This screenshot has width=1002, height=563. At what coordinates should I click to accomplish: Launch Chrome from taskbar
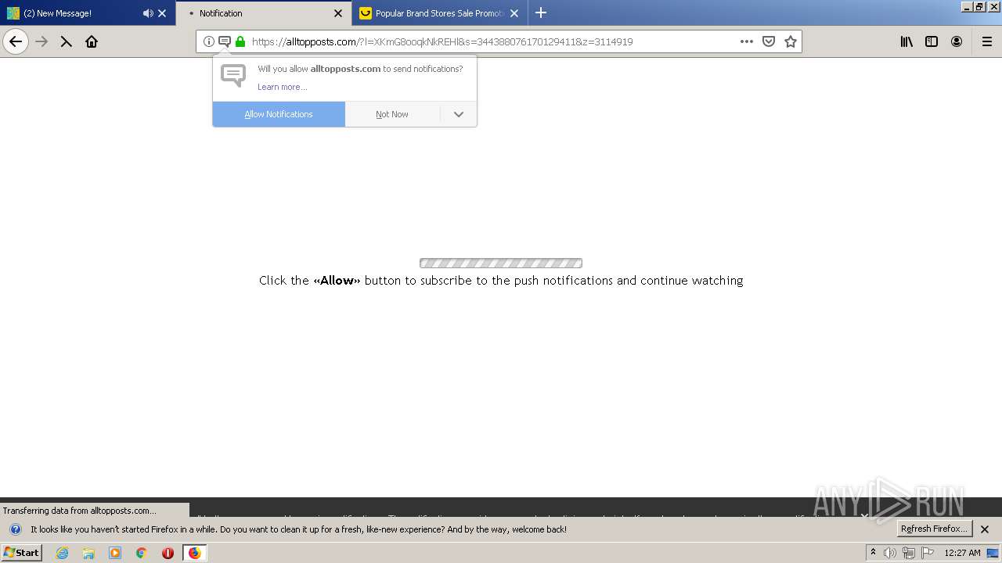coord(141,553)
